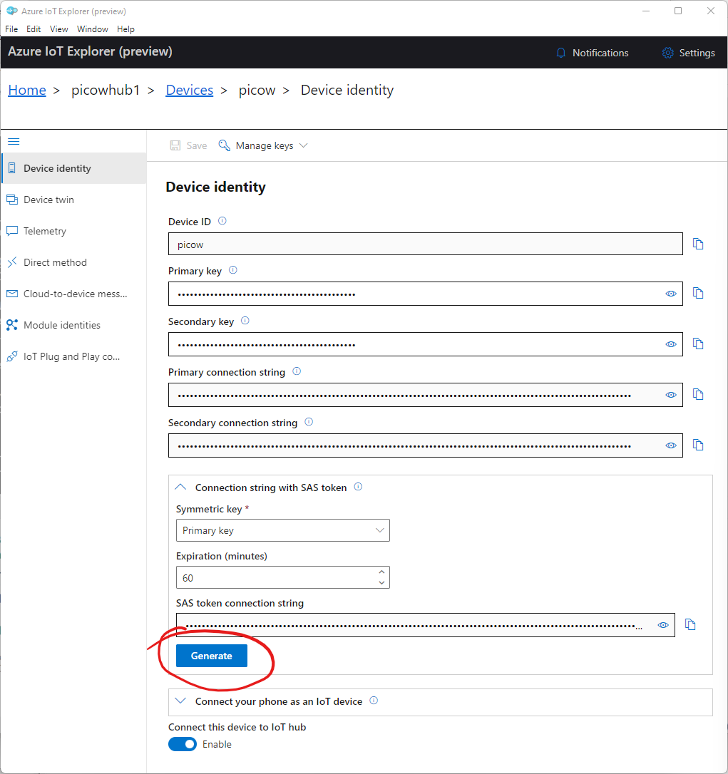Open the Help menu

[x=125, y=29]
